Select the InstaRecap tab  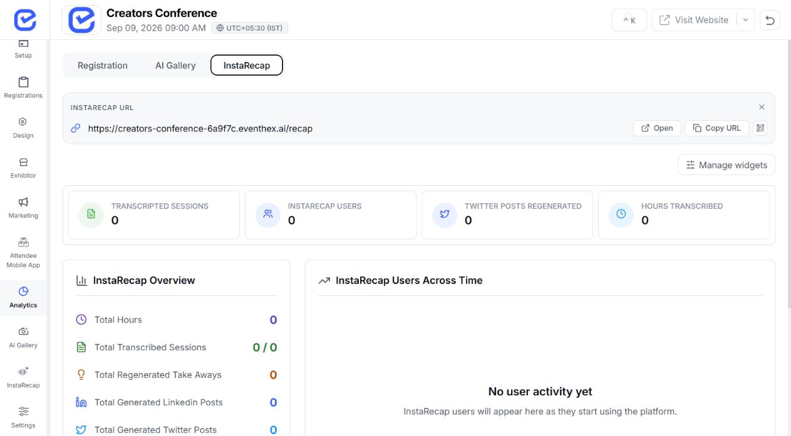pos(247,65)
